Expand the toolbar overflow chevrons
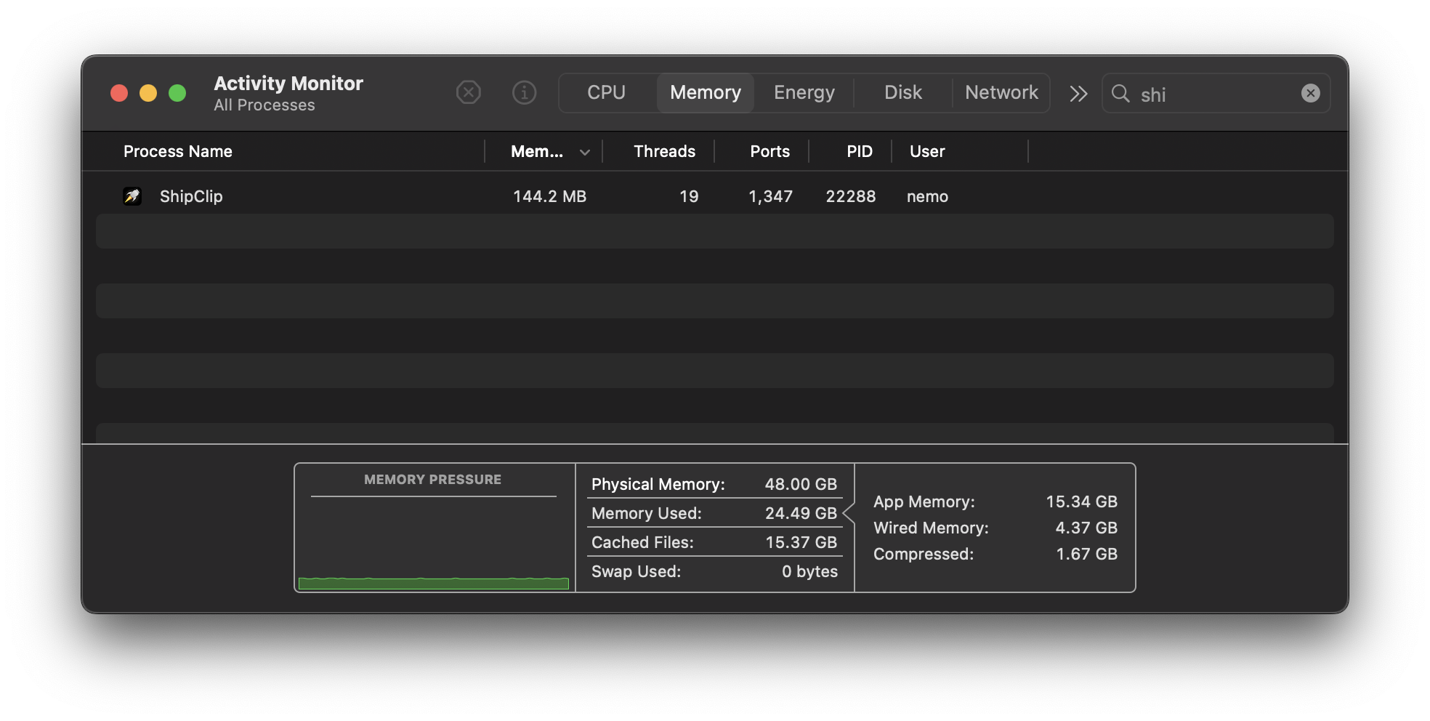 (x=1078, y=94)
